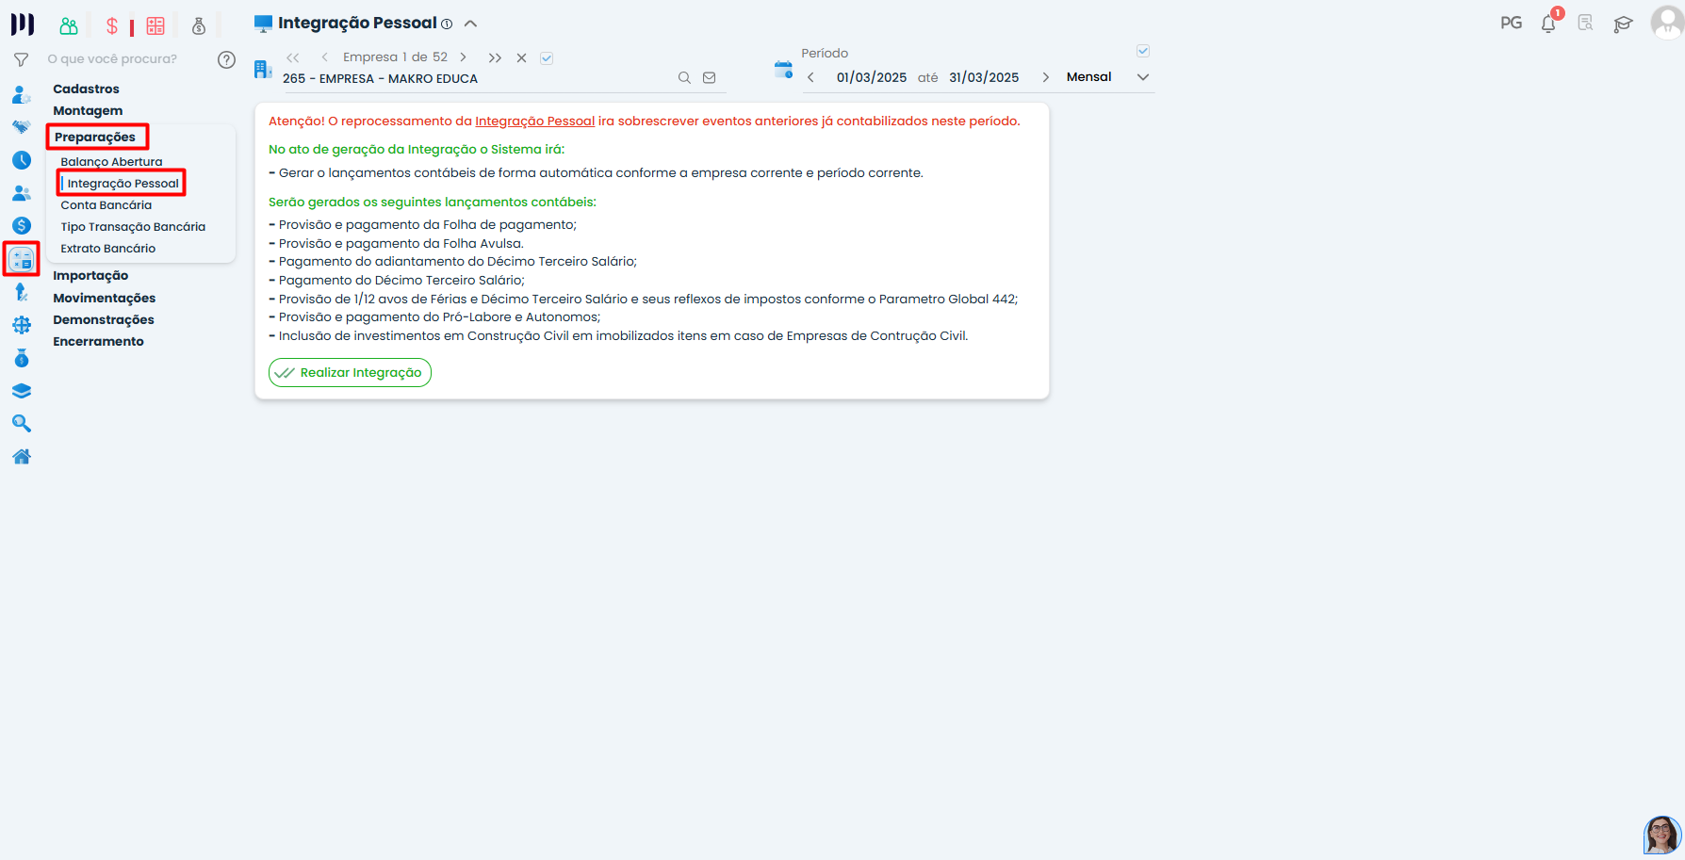Open the two-people group sidebar icon
This screenshot has height=860, width=1685.
click(22, 193)
